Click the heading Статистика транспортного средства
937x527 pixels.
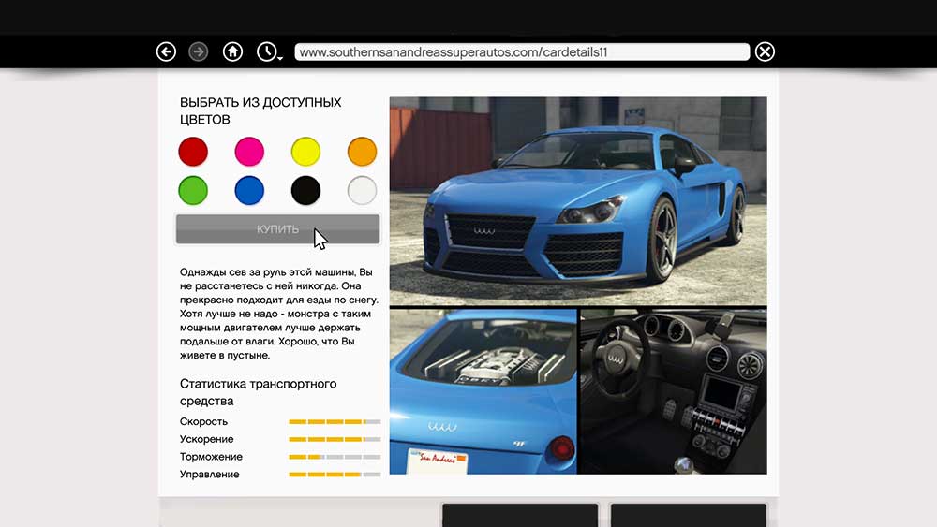pyautogui.click(x=259, y=392)
